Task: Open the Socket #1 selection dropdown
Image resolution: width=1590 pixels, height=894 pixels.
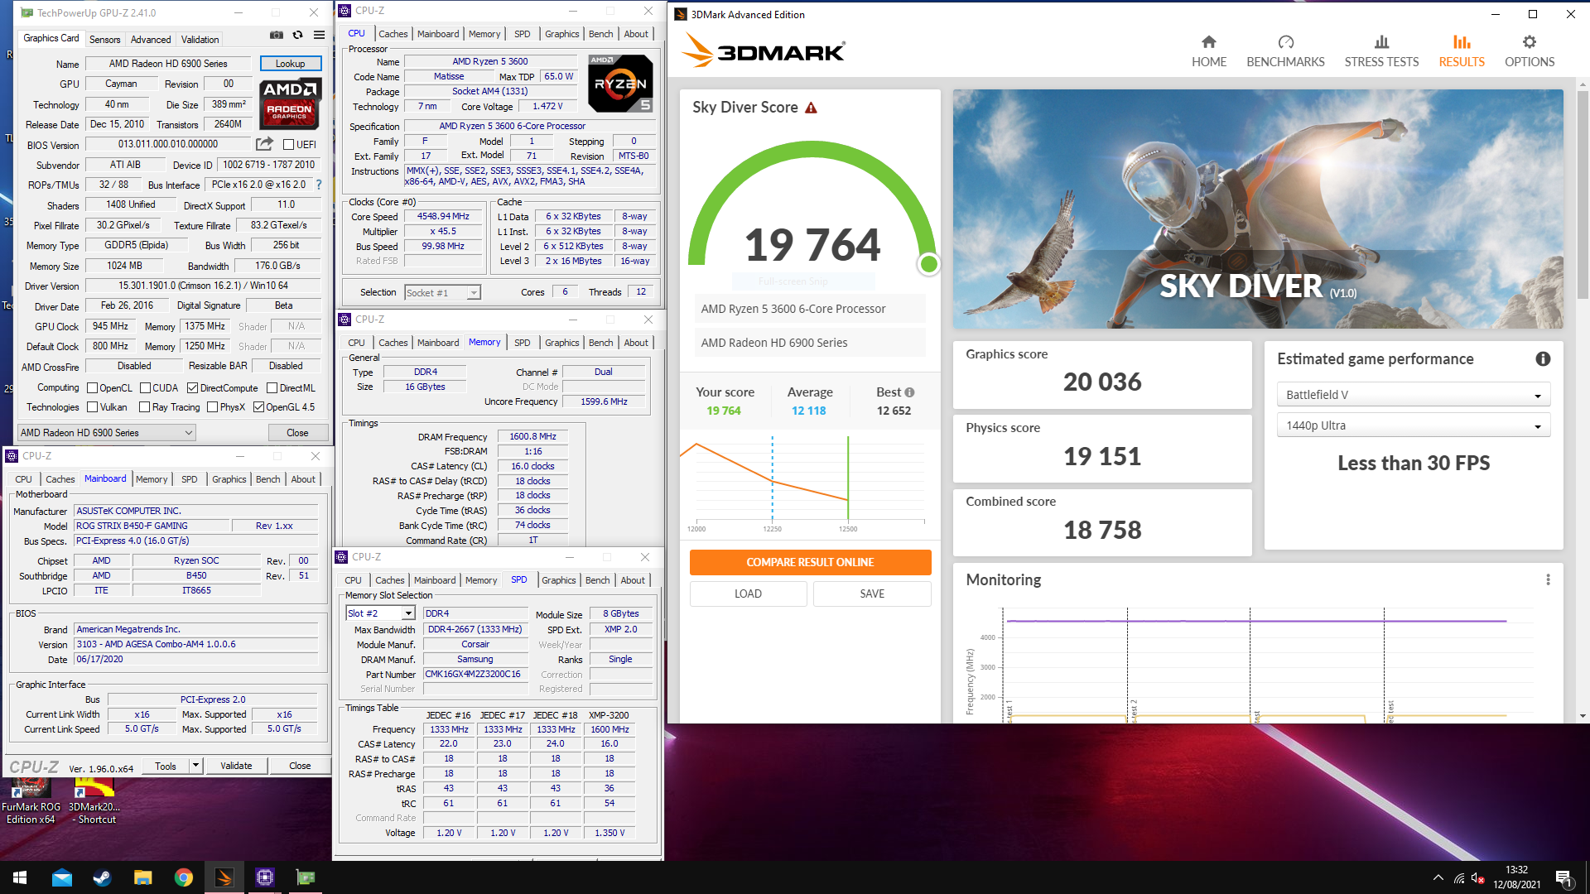Action: (442, 293)
